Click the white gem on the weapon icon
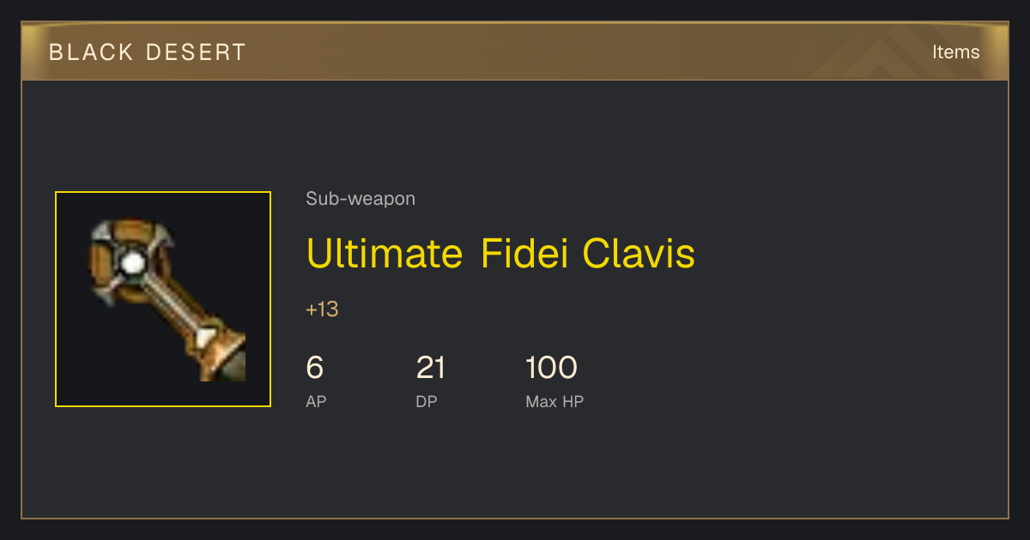Screen dimensions: 1030x540 (130, 262)
